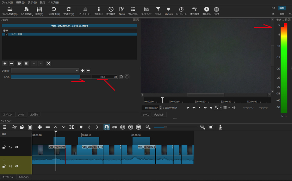Switch to the プロジェクト player tab
The image size is (292, 181).
(159, 115)
